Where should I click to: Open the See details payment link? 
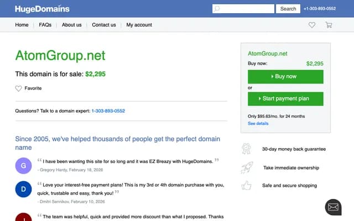(258, 123)
